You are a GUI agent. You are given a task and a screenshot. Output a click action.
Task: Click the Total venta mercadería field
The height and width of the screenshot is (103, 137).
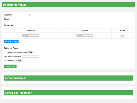[x=31, y=56]
